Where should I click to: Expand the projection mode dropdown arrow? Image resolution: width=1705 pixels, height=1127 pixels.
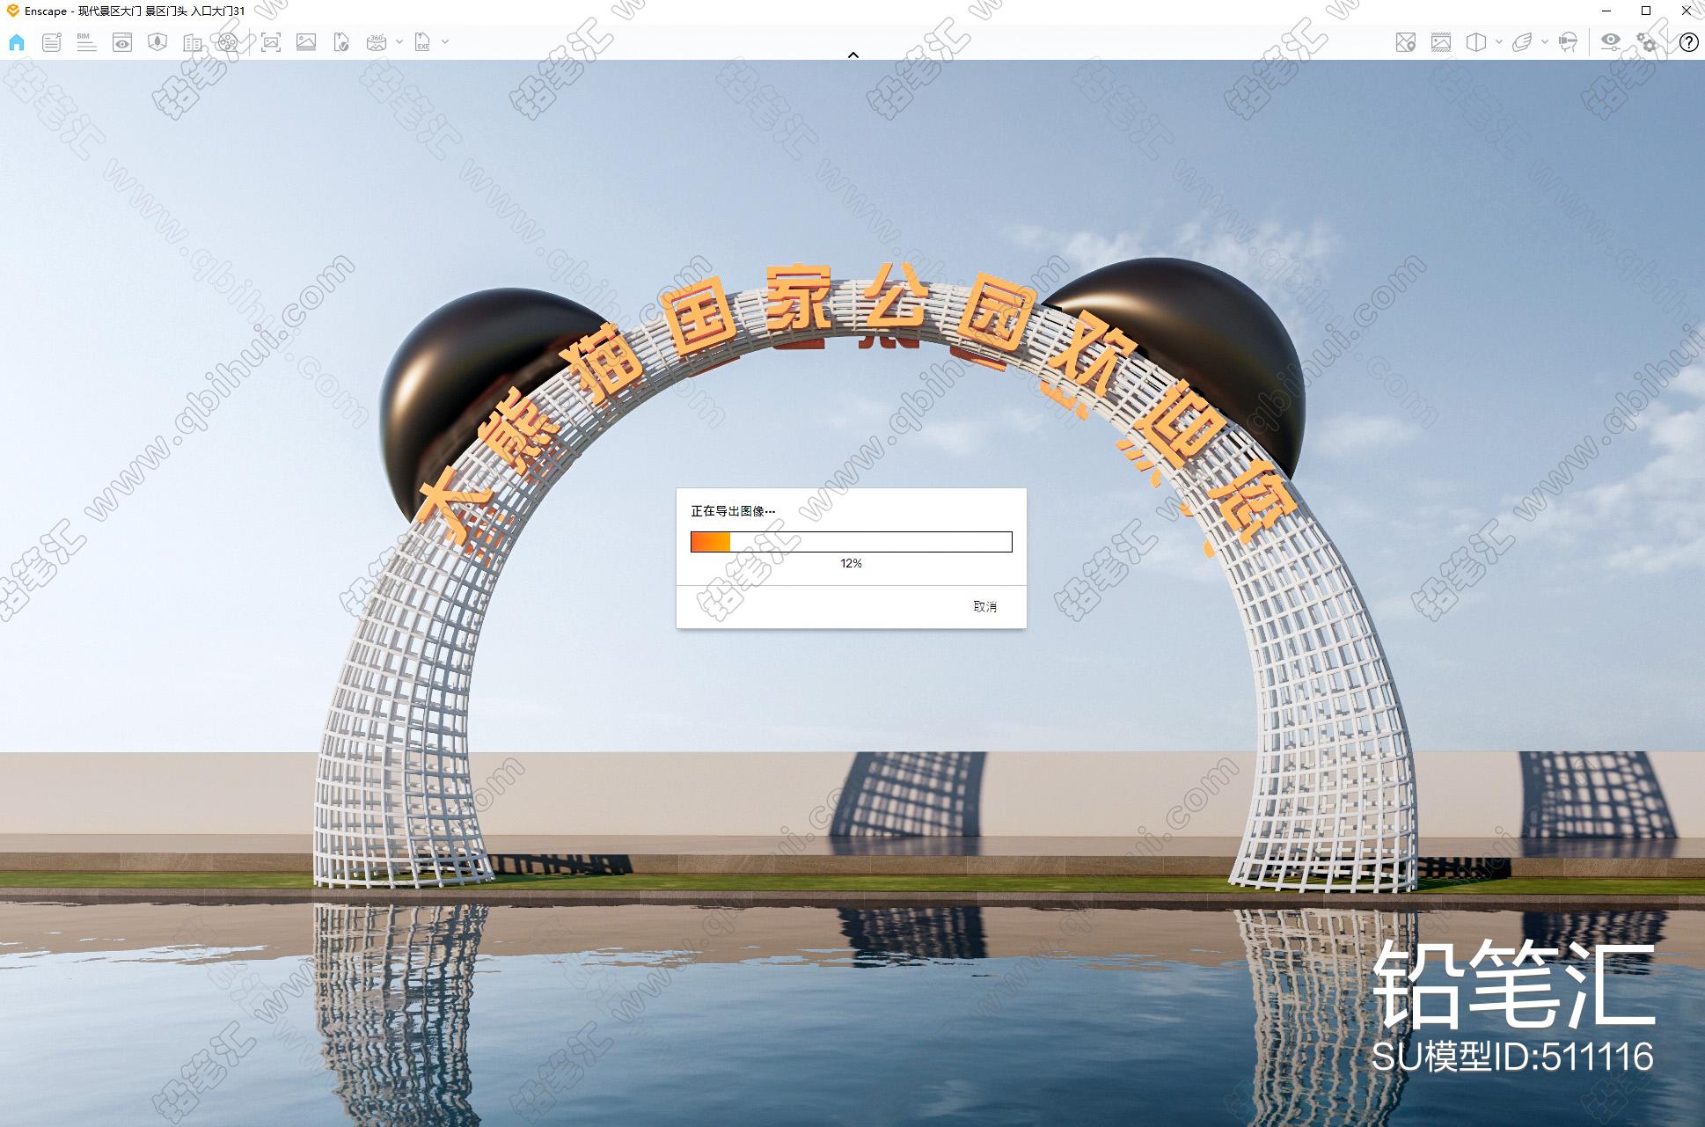point(1499,41)
